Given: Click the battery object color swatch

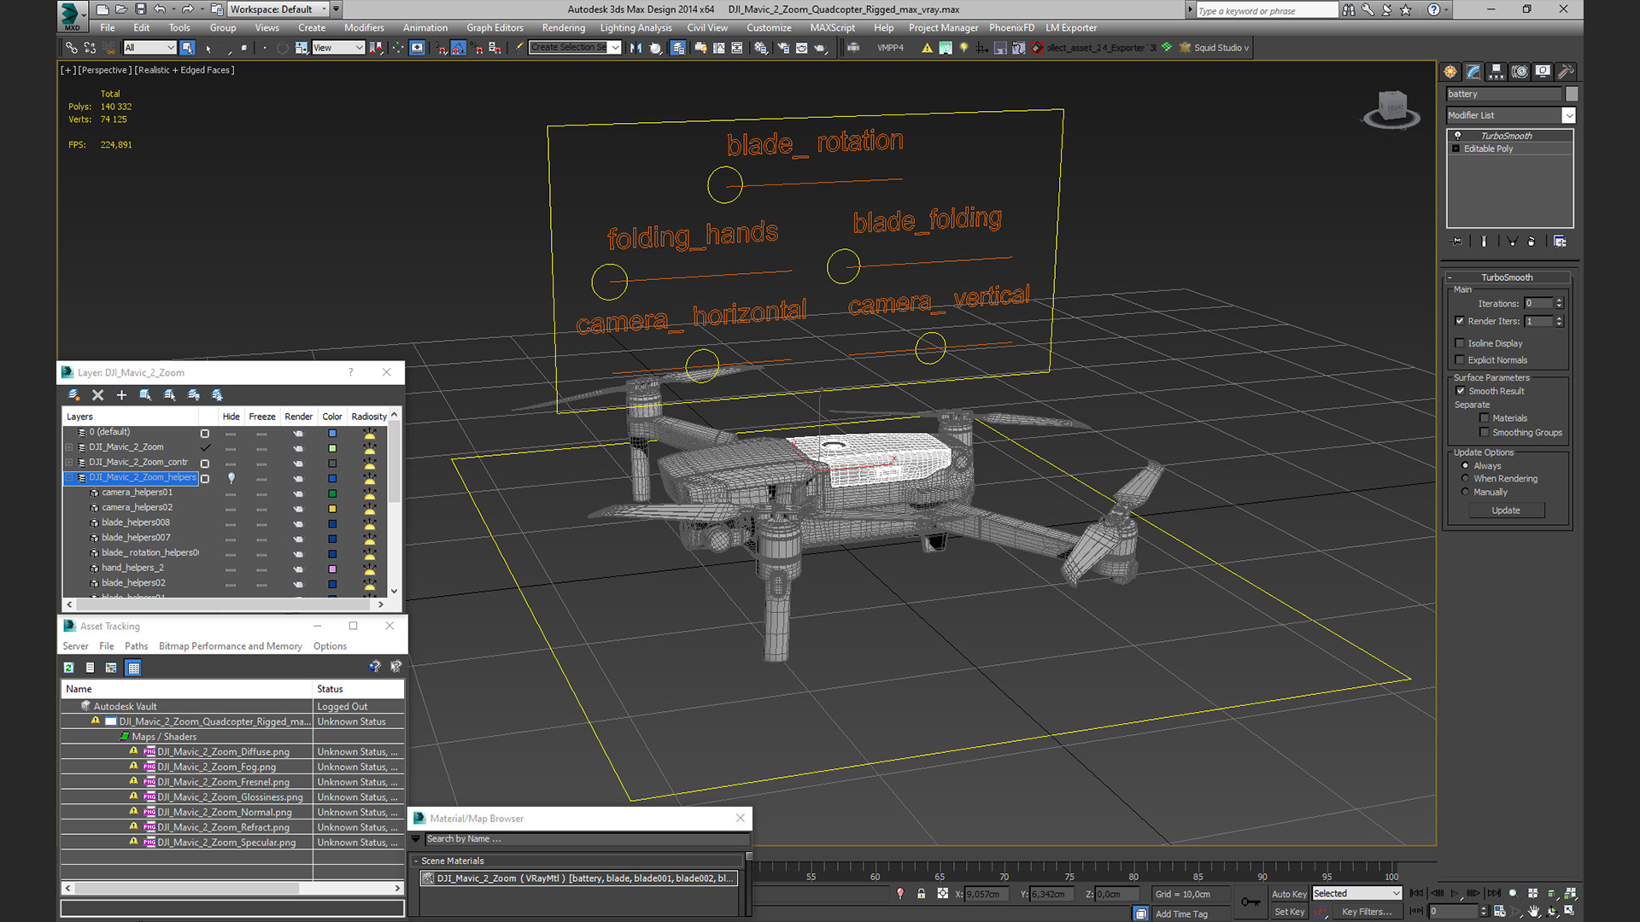Looking at the screenshot, I should tap(1571, 94).
